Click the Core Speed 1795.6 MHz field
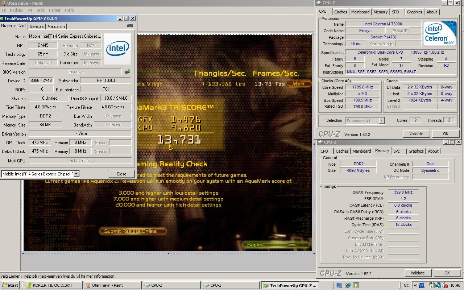Screen dimensions: 464x290 click(x=362, y=87)
